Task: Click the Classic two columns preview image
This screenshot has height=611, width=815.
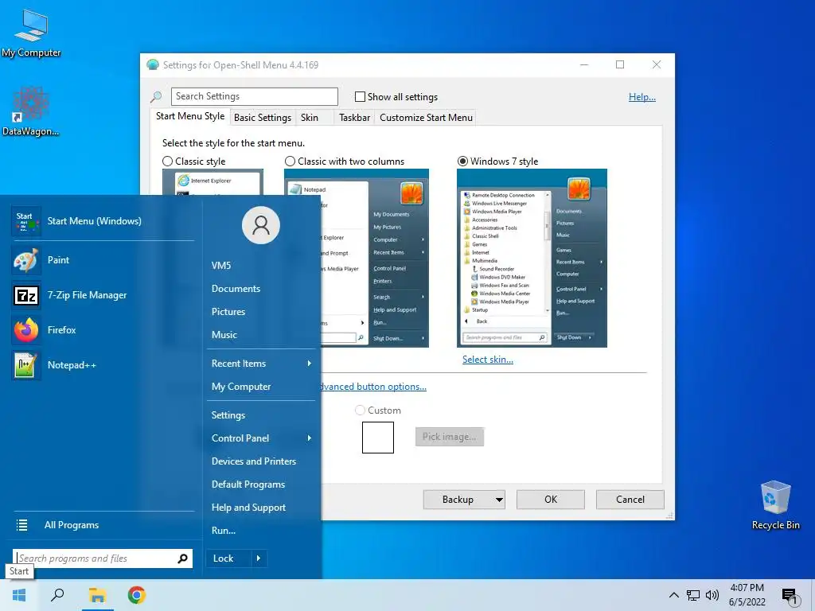Action: [x=375, y=259]
